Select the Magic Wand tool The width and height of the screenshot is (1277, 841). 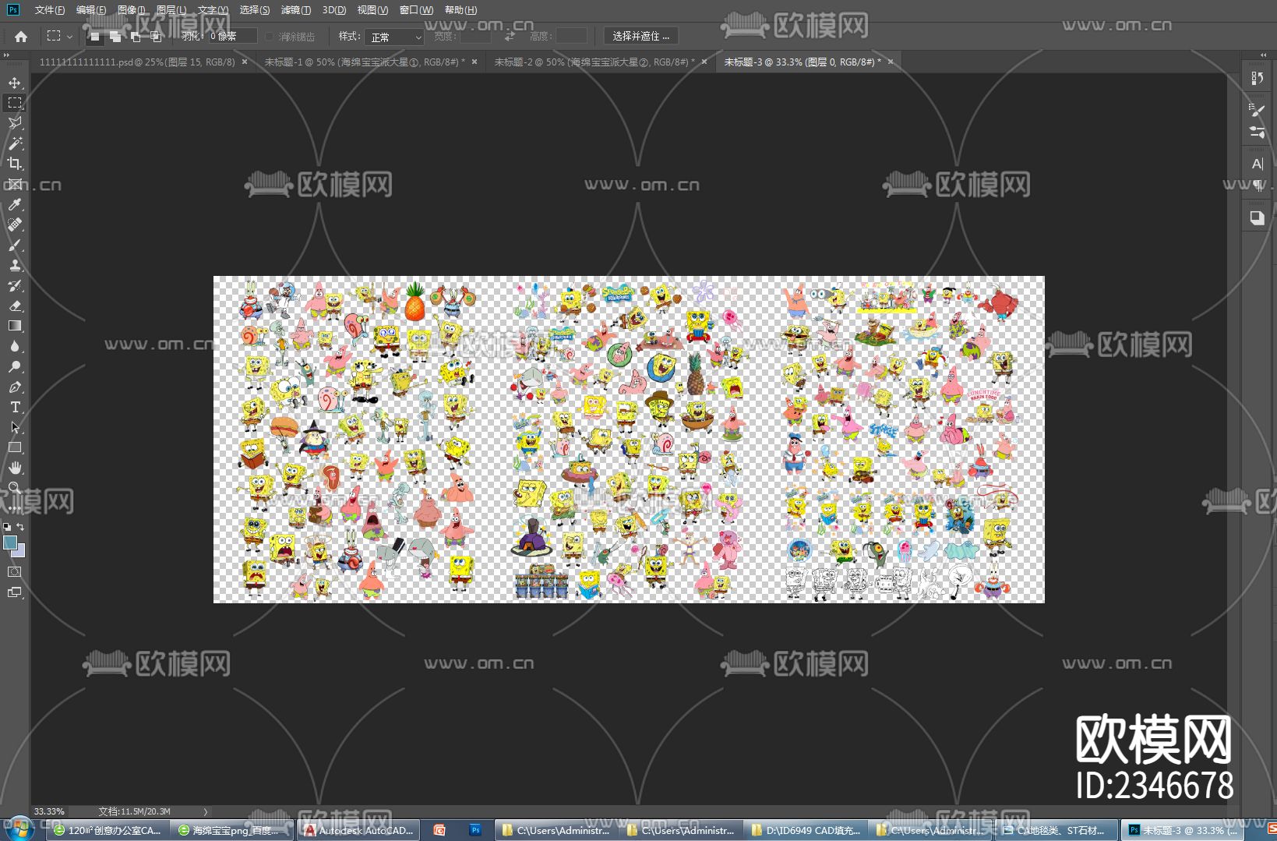coord(15,143)
